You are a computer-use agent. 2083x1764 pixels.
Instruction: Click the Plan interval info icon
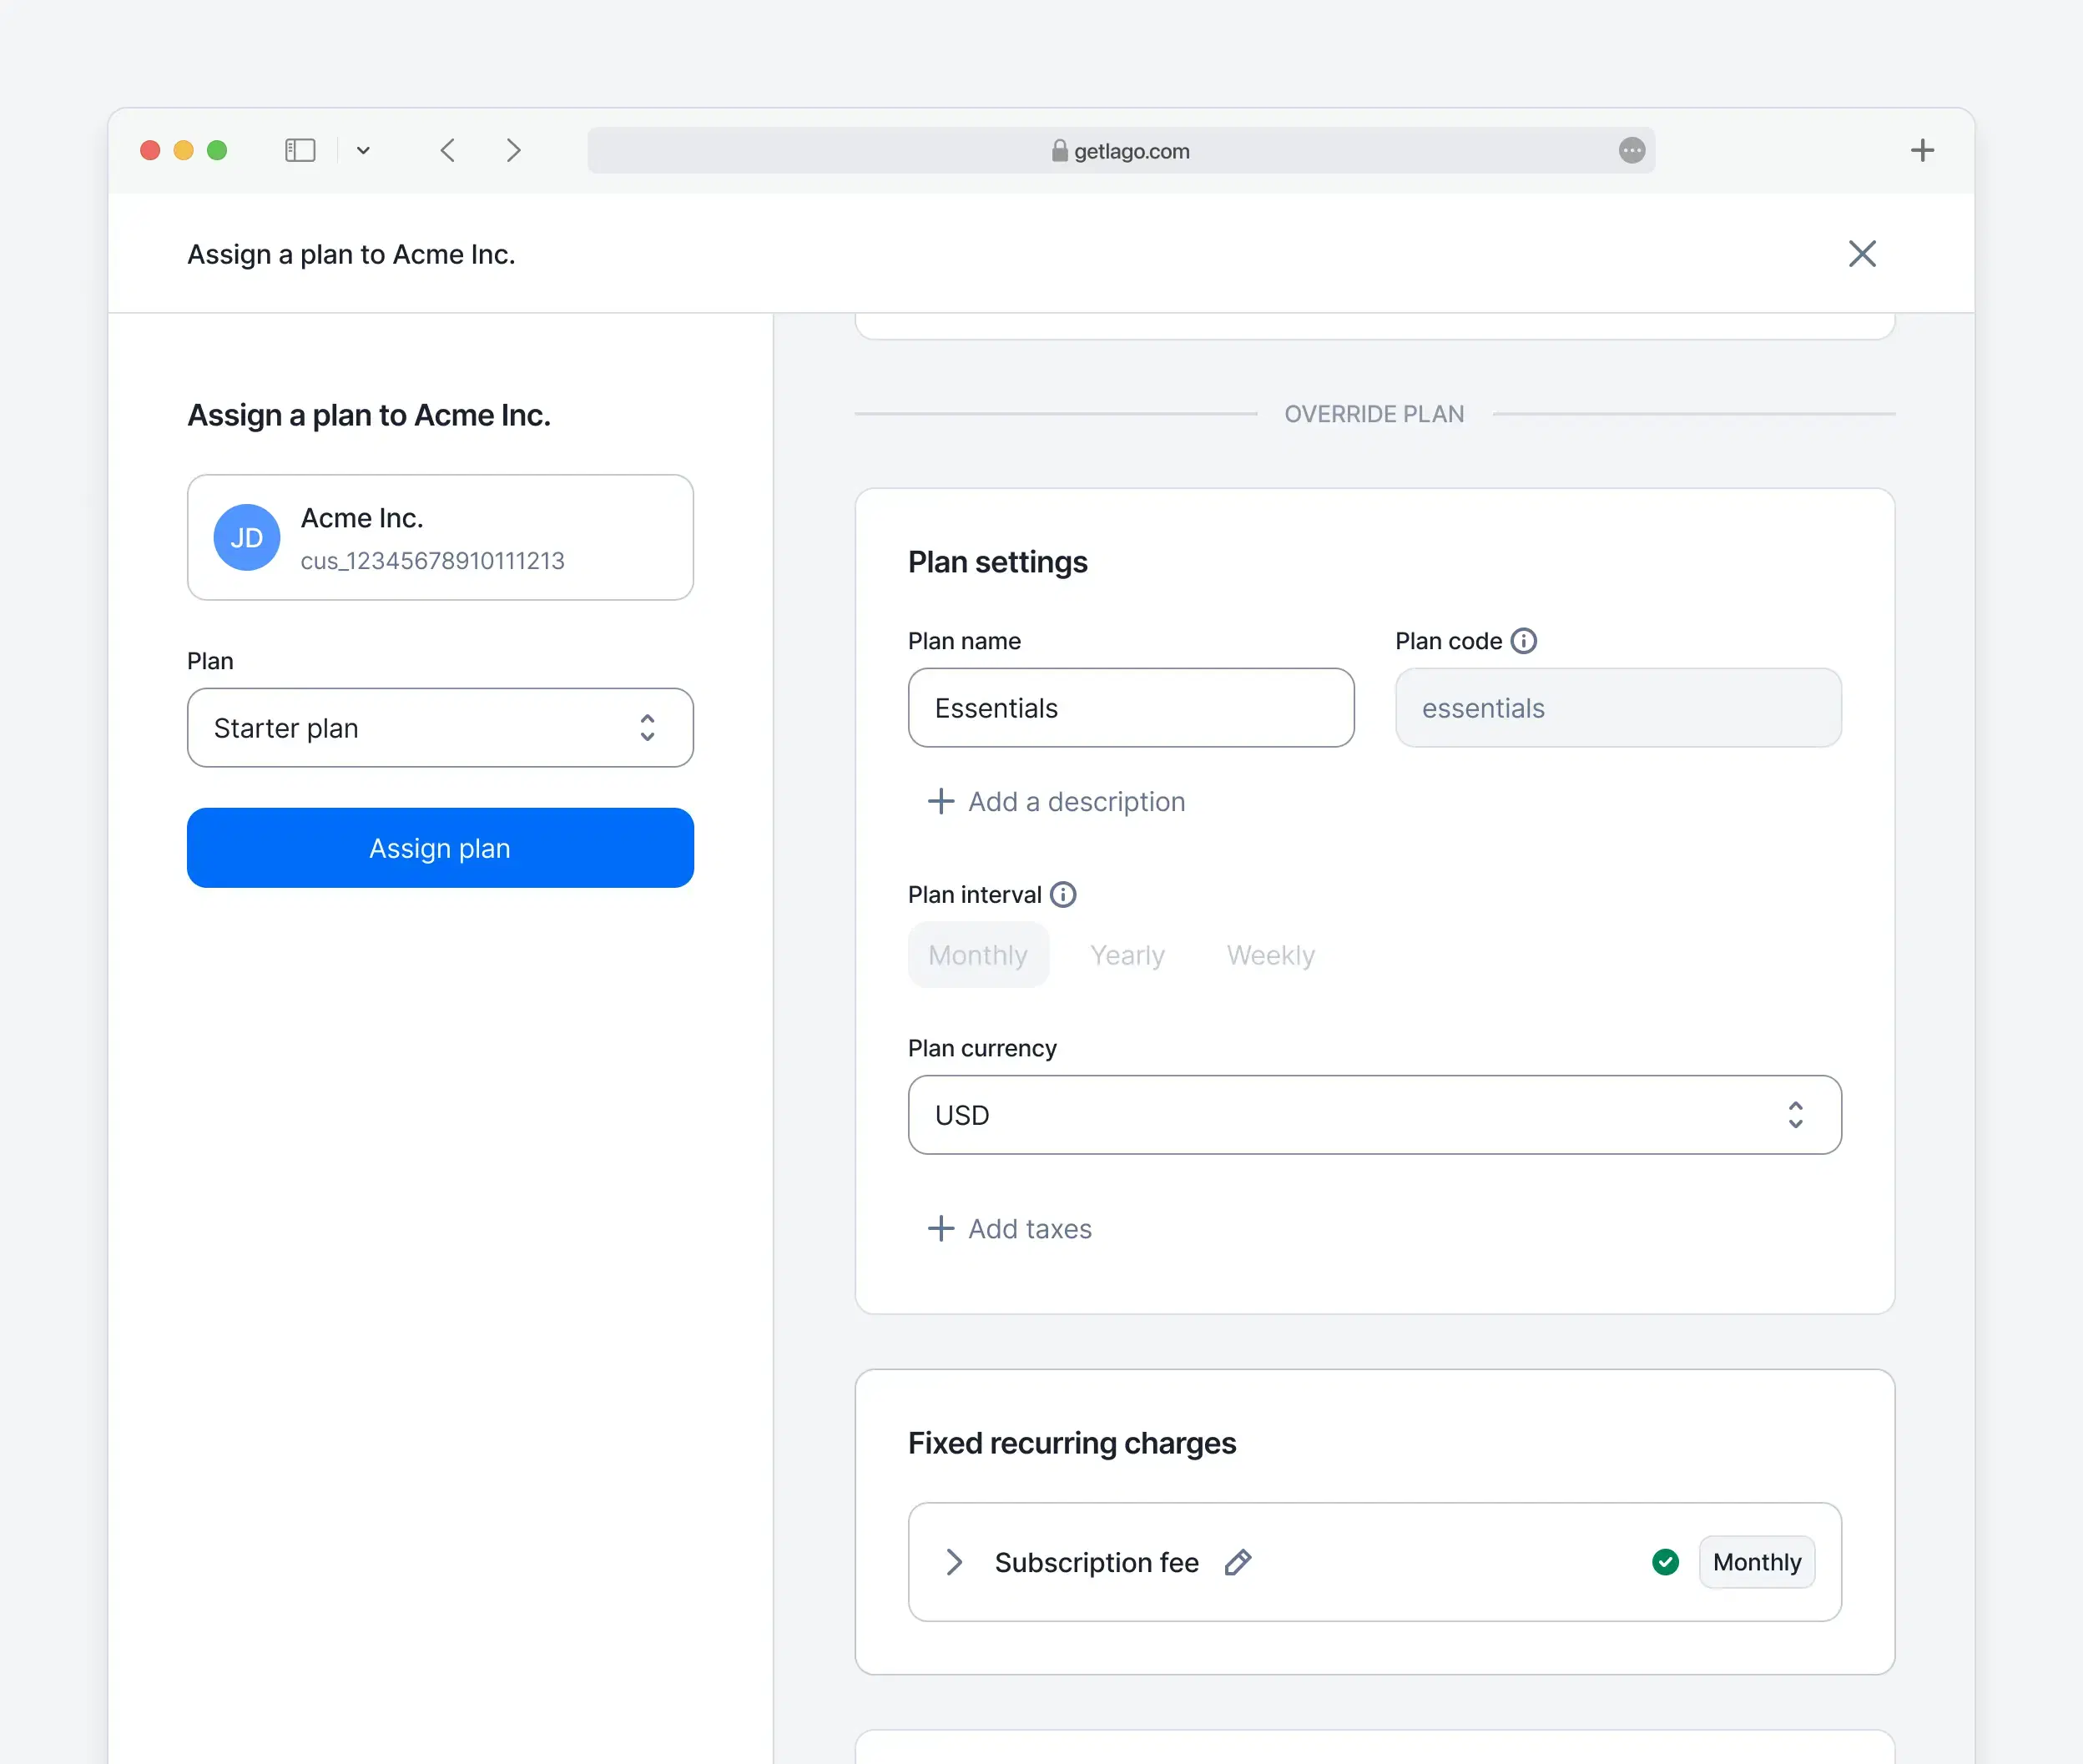coord(1063,894)
